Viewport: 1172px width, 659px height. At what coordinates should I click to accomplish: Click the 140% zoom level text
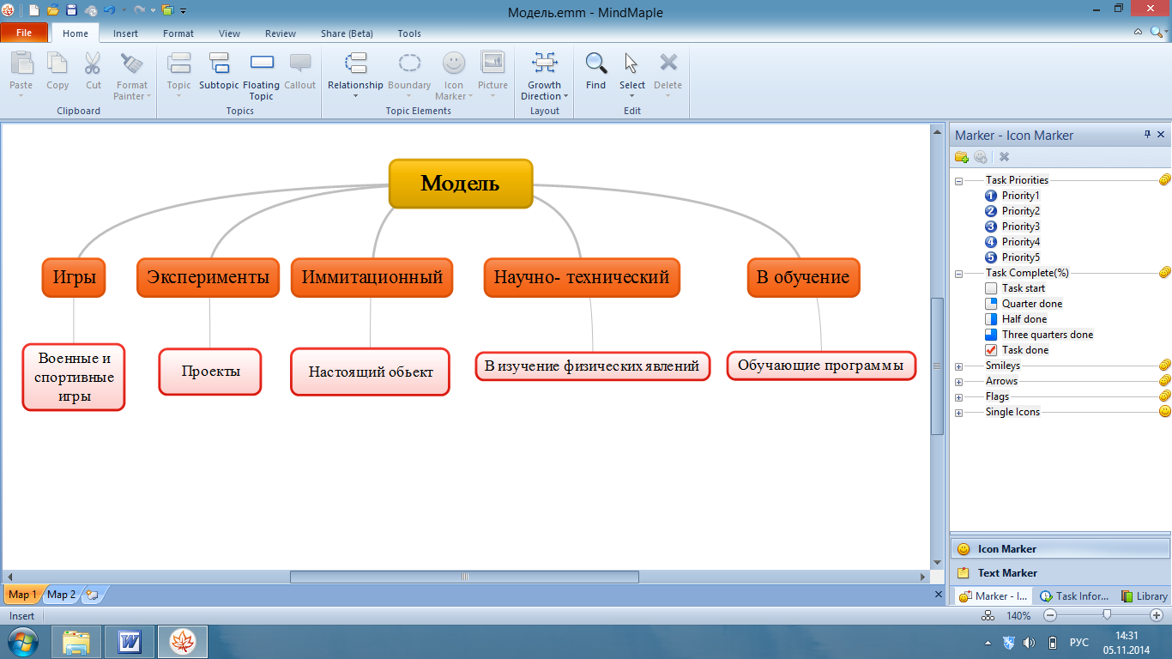[x=1018, y=616]
